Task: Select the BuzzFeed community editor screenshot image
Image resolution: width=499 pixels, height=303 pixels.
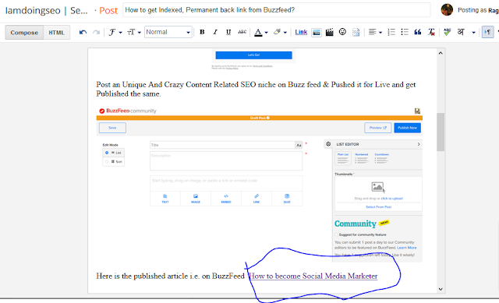Action: click(260, 185)
